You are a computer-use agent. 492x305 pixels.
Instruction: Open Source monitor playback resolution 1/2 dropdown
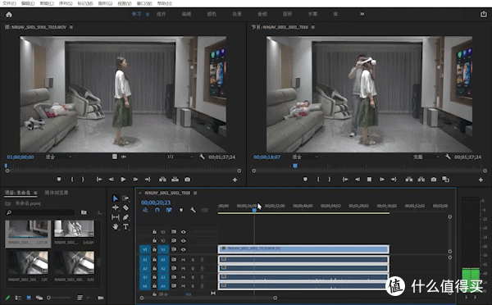pyautogui.click(x=180, y=157)
